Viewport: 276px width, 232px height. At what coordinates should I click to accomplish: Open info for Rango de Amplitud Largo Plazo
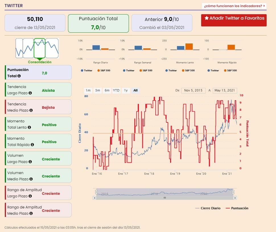point(30,196)
